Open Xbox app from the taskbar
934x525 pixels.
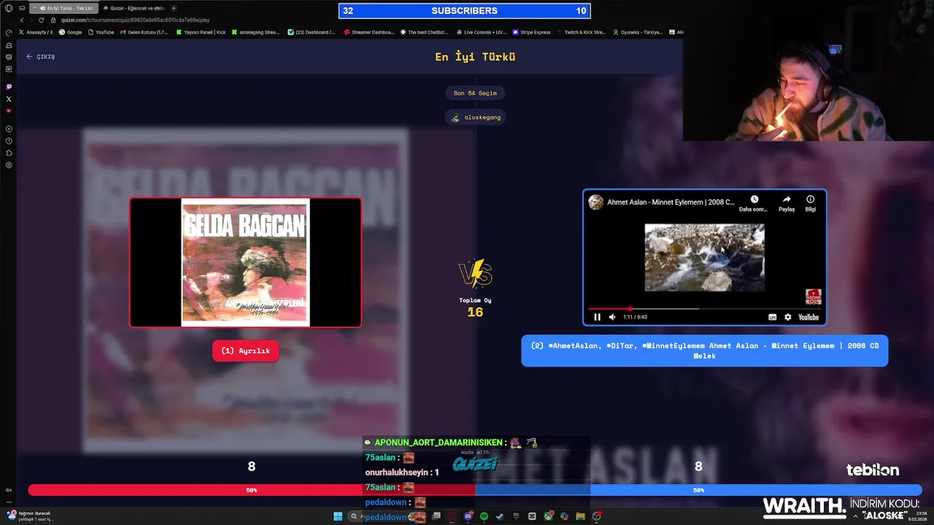pyautogui.click(x=548, y=516)
